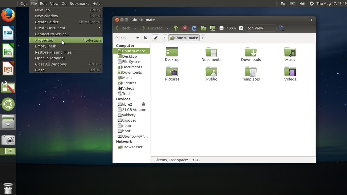Open the Icon View mode dropdown
The height and width of the screenshot is (195, 347).
coord(261,28)
